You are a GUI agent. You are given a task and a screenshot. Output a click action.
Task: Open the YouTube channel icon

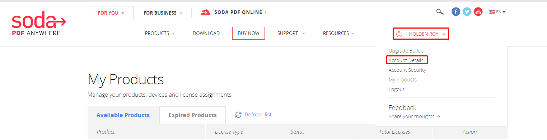point(478,12)
